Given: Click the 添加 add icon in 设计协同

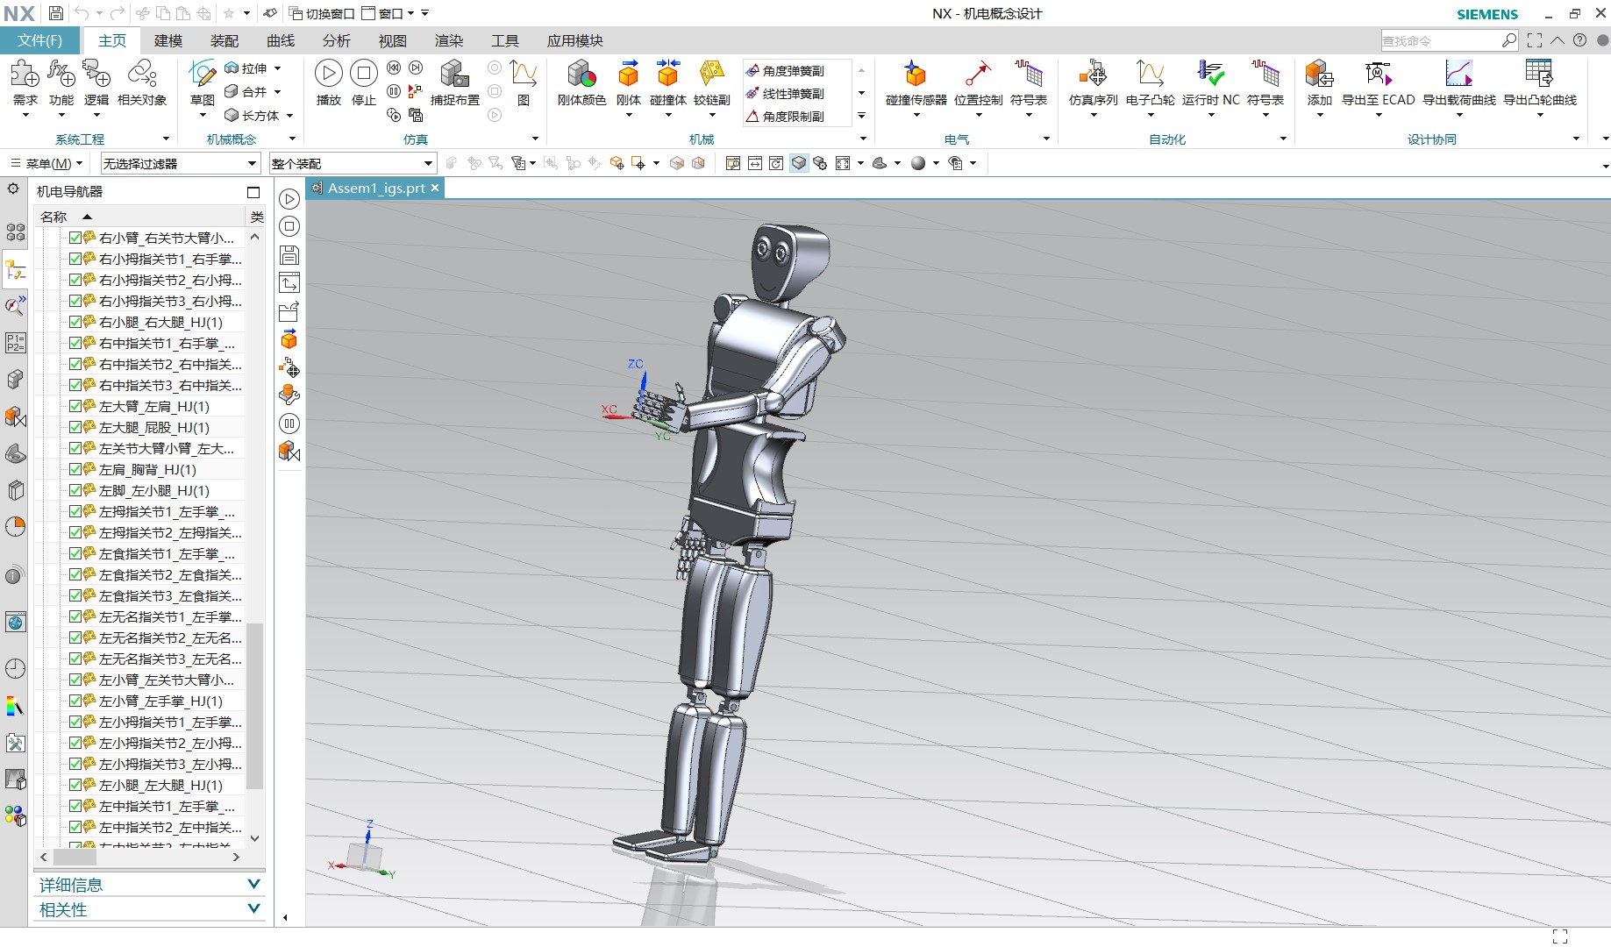Looking at the screenshot, I should pos(1319,74).
